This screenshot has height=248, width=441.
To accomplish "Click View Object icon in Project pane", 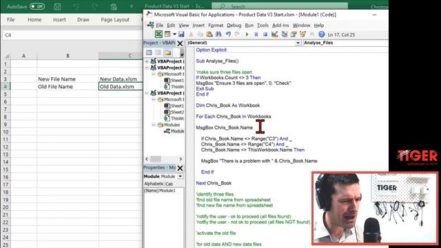I will tap(158, 52).
